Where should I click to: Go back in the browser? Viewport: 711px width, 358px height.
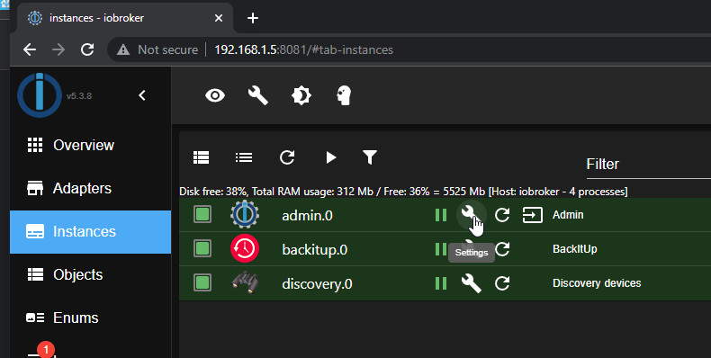[x=30, y=49]
